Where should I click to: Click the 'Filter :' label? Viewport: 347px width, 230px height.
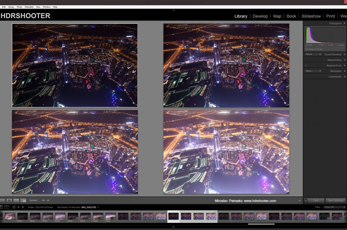coord(318,207)
